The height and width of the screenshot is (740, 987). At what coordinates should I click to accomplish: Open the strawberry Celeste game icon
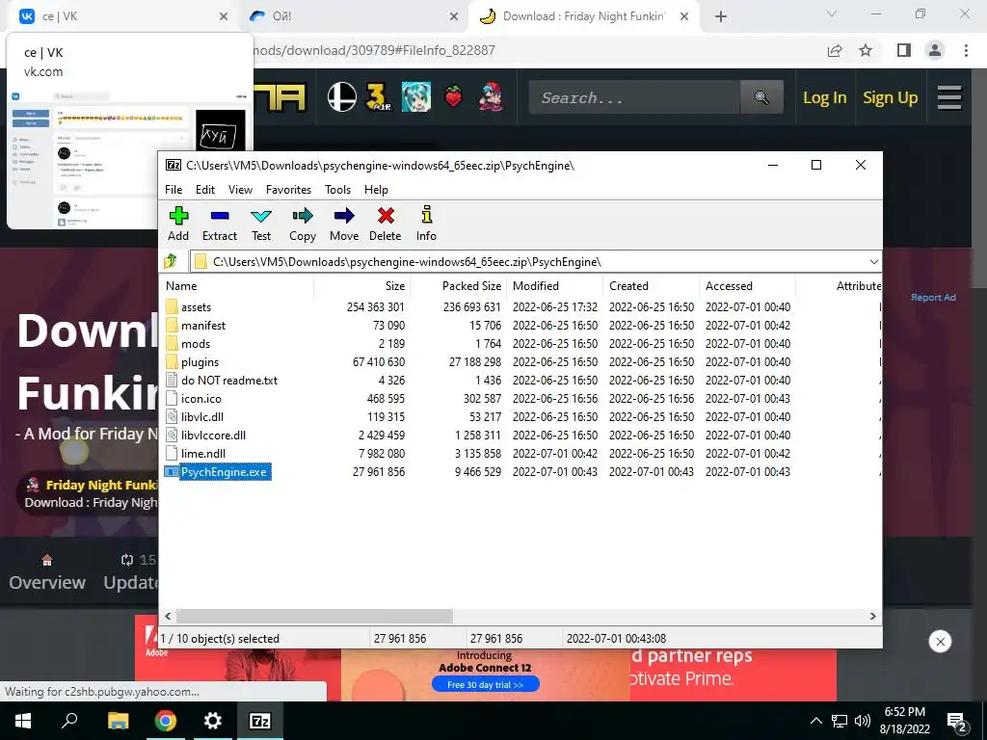[x=453, y=97]
